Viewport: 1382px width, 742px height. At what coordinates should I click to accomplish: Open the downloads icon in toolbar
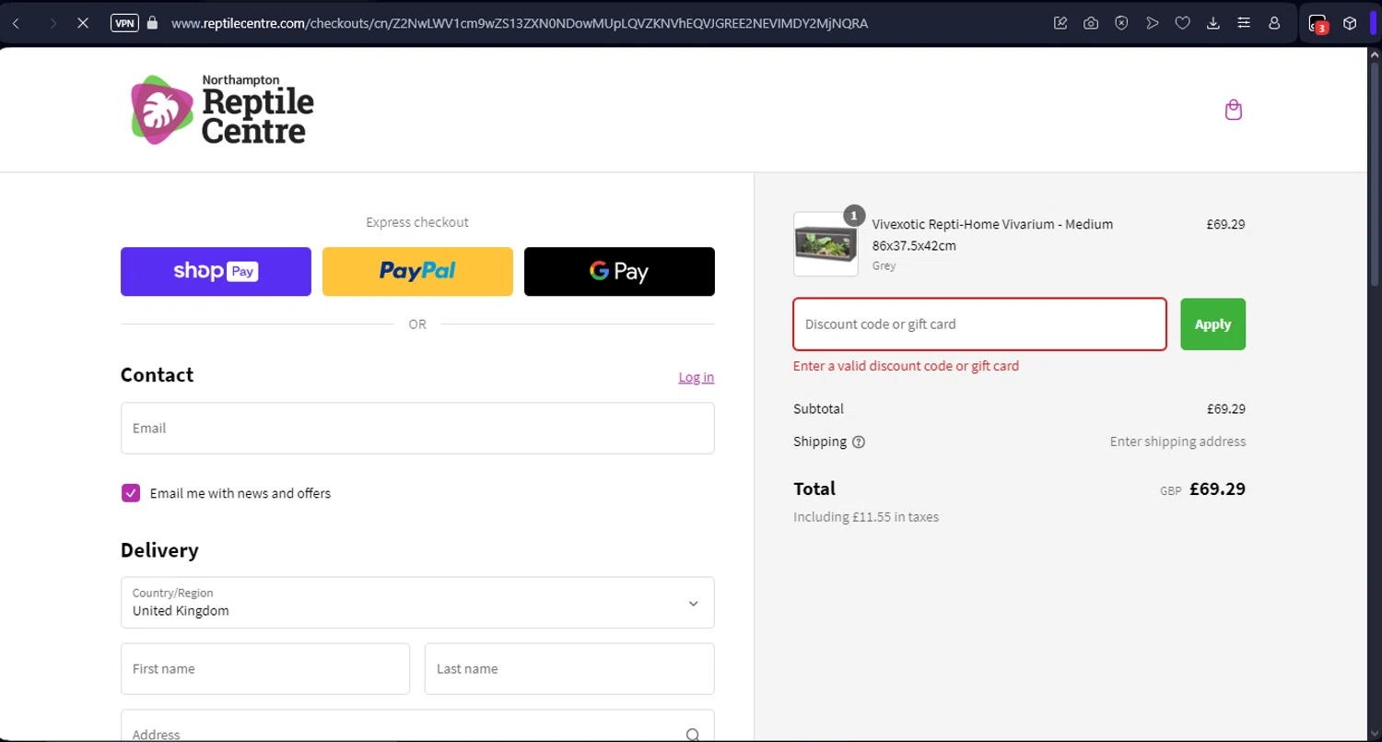tap(1213, 23)
